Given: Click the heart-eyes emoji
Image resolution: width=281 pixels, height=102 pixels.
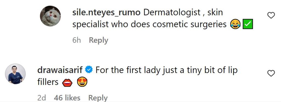Looking at the screenshot, I should pyautogui.click(x=82, y=83).
